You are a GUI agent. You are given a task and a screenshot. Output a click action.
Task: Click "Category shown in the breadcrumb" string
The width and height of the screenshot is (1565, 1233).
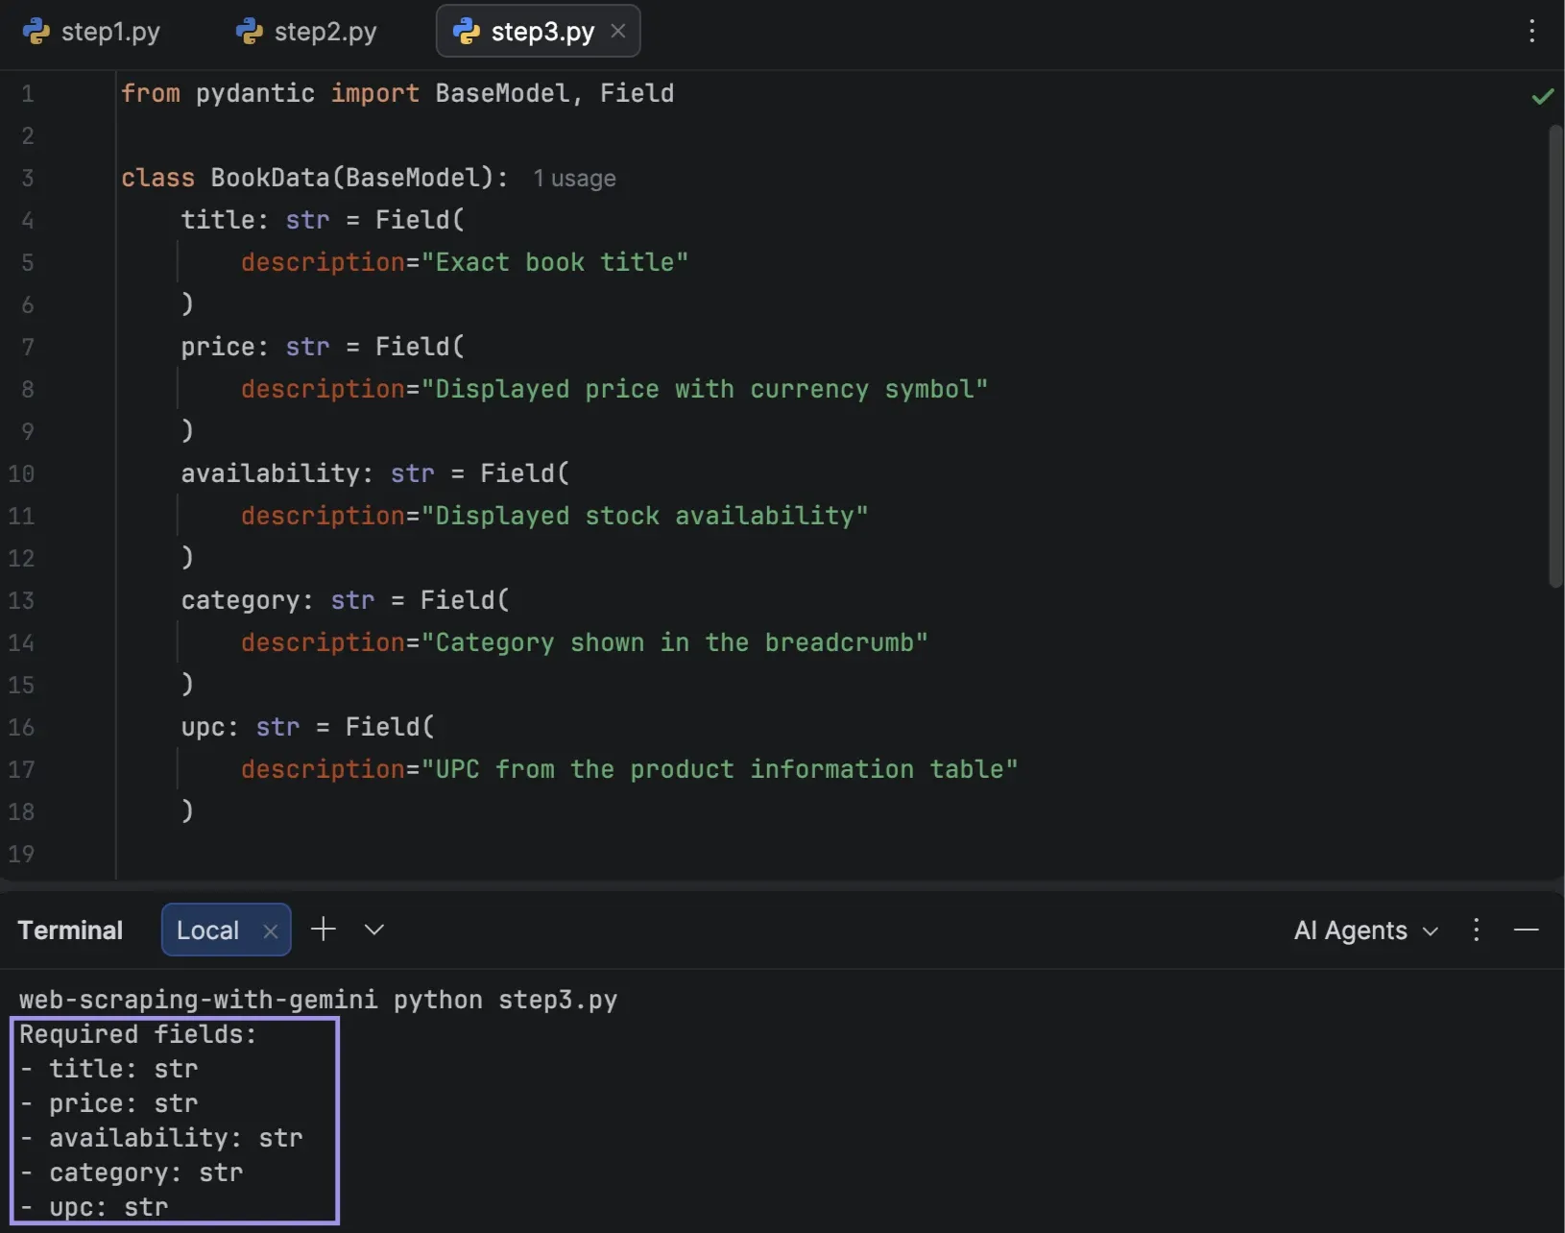coord(674,642)
